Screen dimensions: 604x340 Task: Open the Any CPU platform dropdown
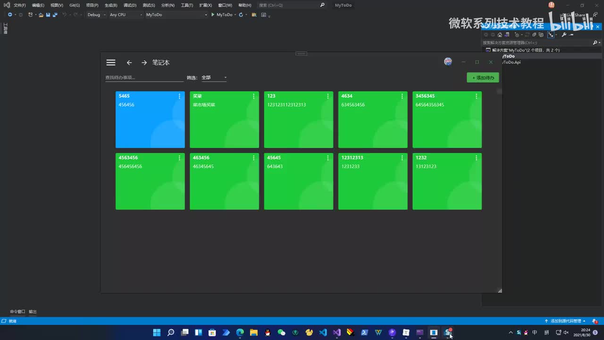pos(126,15)
